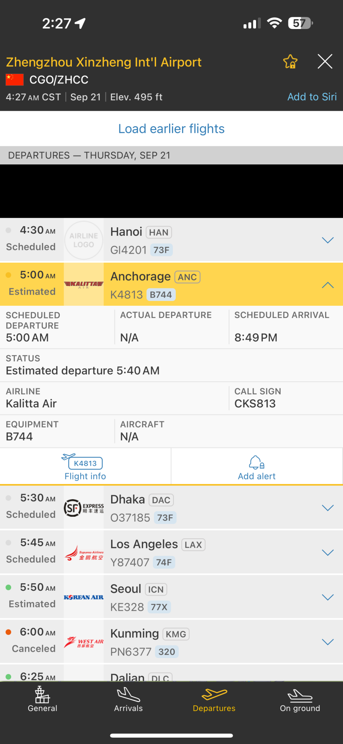Screen dimensions: 343x744
Task: Tap the West Air airline logo
Action: pos(84,642)
